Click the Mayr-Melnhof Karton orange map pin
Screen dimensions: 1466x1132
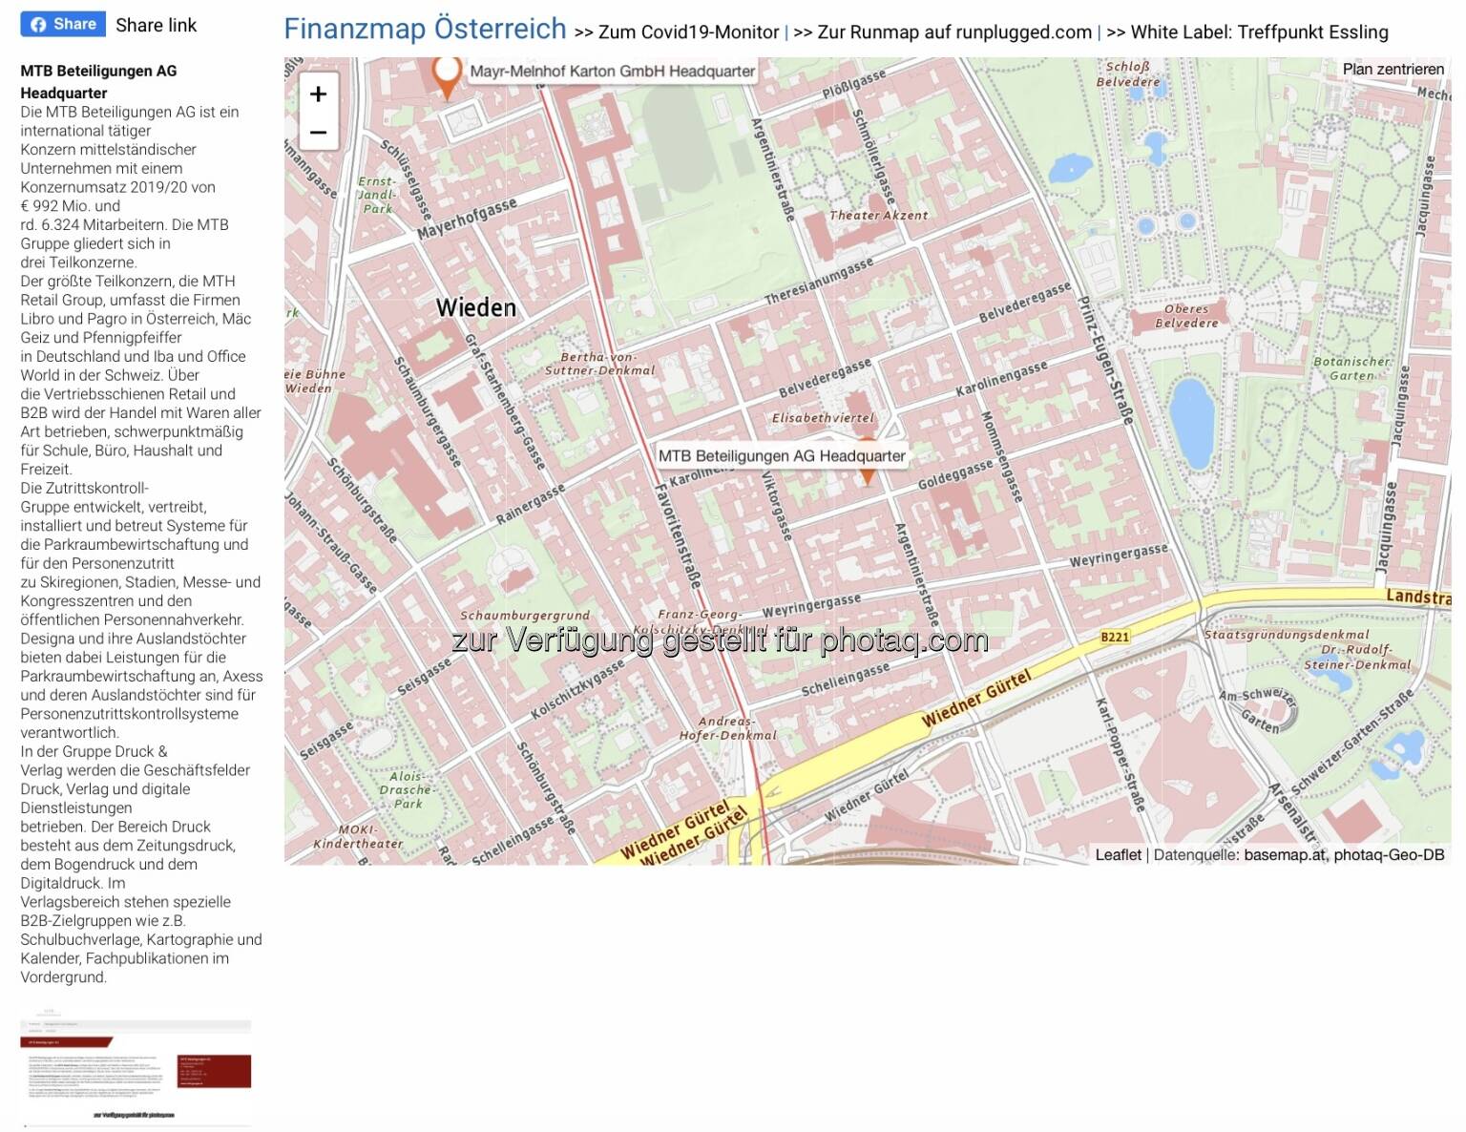pyautogui.click(x=446, y=75)
